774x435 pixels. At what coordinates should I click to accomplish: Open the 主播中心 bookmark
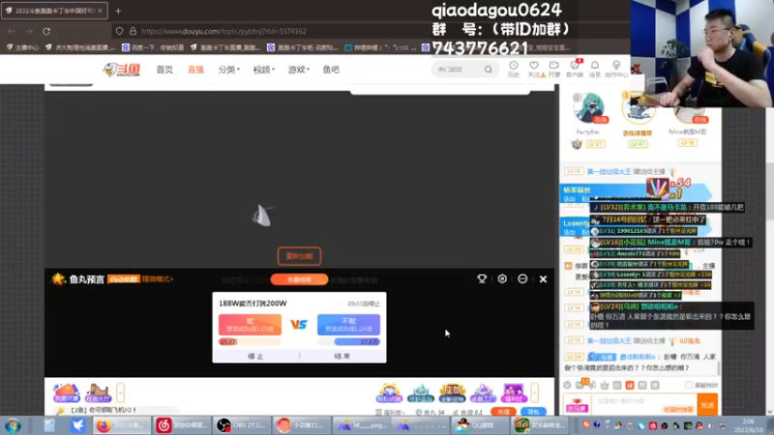(22, 47)
